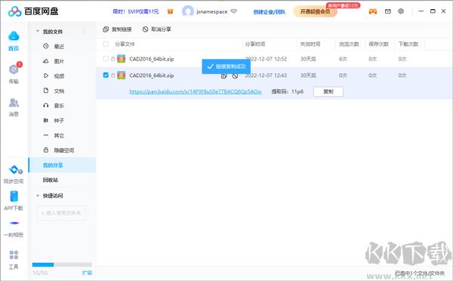Collapse the 快捷访问 section arrow
This screenshot has height=281, width=453.
point(38,196)
